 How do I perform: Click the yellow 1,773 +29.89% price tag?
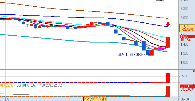tap(187, 28)
